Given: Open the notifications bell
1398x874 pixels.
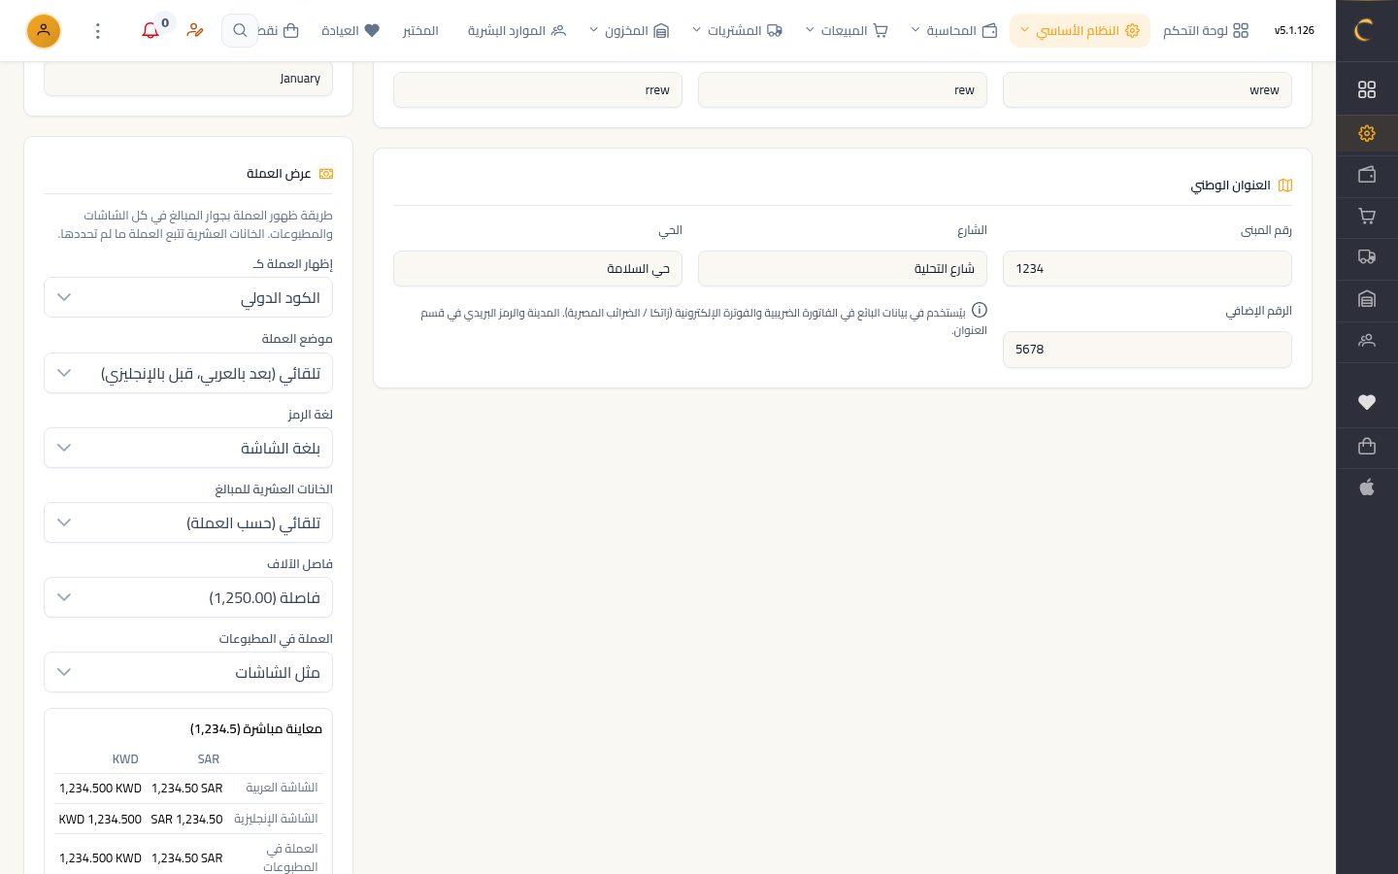Looking at the screenshot, I should (x=150, y=31).
